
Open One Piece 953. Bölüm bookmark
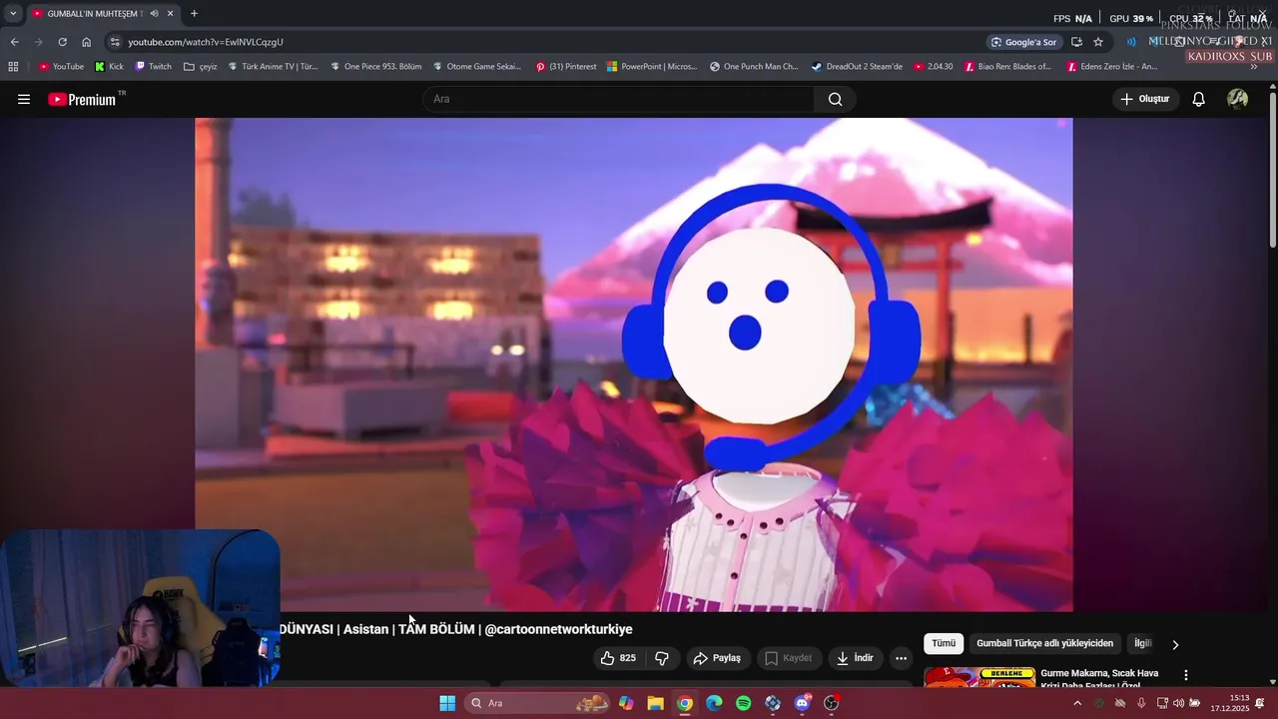[x=376, y=67]
